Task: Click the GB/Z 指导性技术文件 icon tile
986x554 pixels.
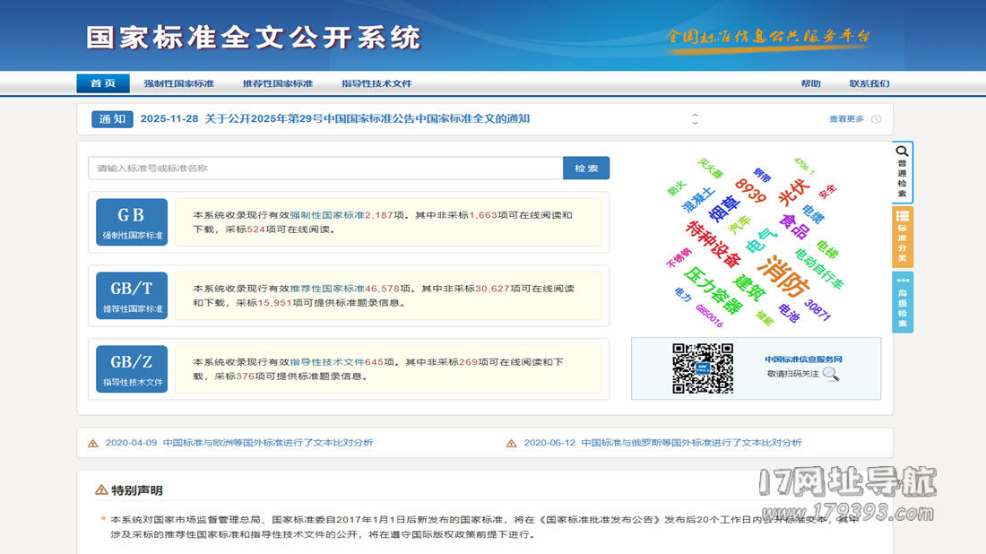Action: point(132,369)
